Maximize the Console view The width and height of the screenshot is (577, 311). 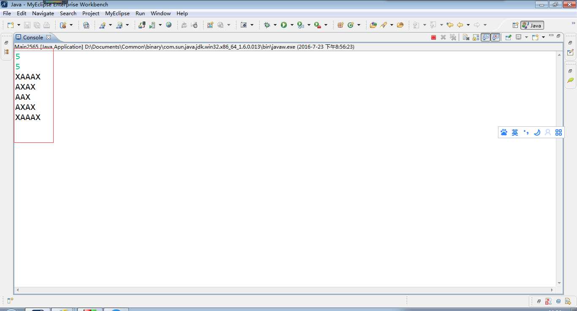tap(558, 36)
